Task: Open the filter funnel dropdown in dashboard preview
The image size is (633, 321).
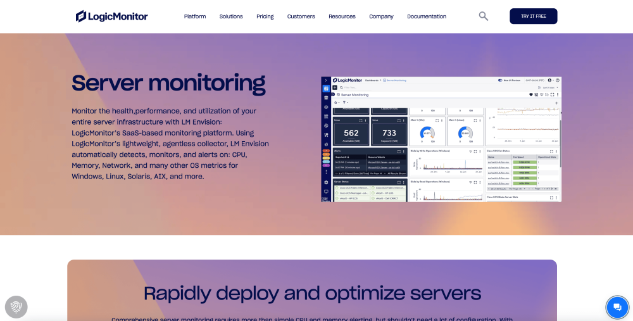Action: (345, 103)
